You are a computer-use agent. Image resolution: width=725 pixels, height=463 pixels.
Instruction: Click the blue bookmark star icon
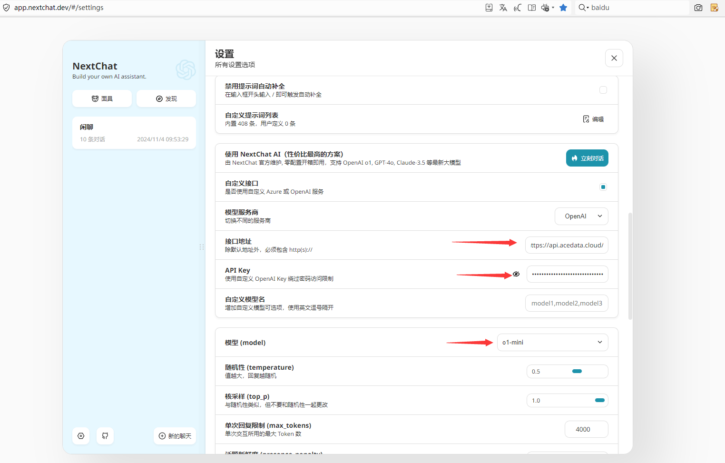click(x=563, y=8)
